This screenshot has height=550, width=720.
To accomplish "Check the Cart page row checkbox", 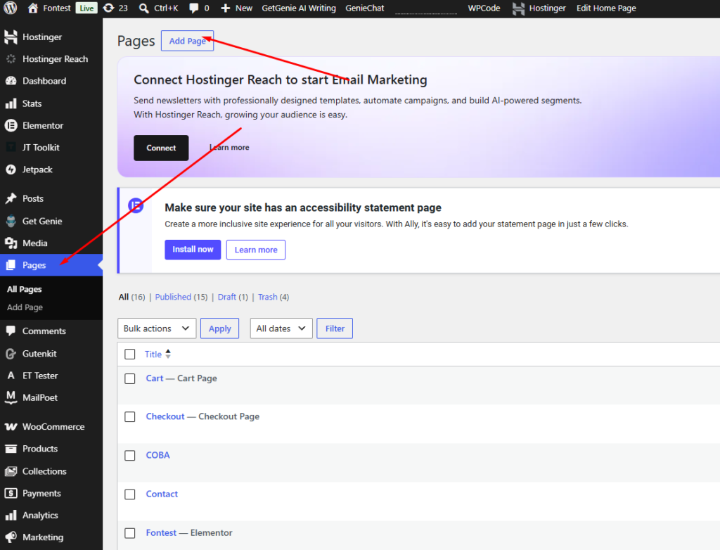I will pyautogui.click(x=130, y=378).
